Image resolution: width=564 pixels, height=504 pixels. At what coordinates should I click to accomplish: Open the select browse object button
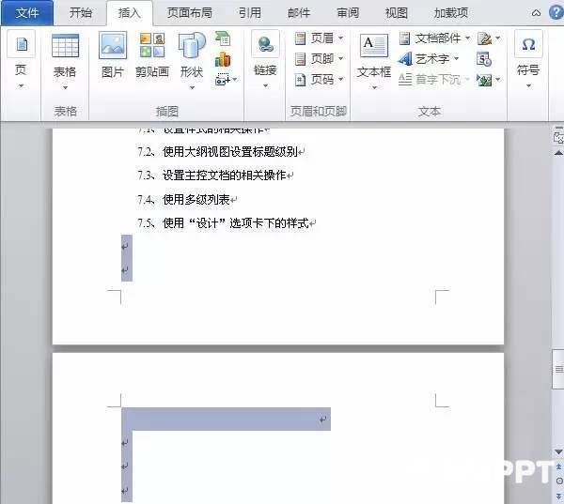[559, 481]
